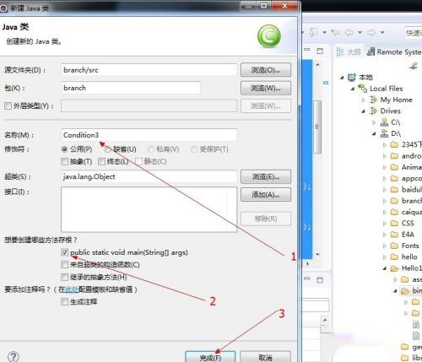Collapse the local (本地) tree node

[342, 78]
